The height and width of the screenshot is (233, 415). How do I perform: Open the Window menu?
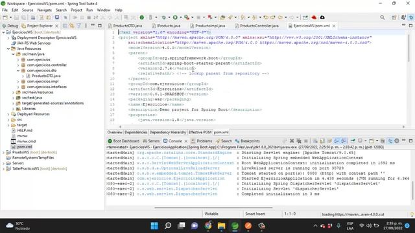(x=104, y=10)
